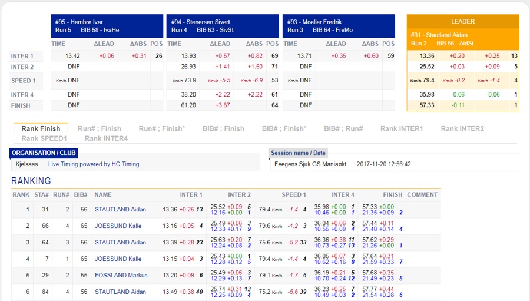Screen dimensions: 530x301
Task: Click the Kjelsaas club name
Action: tap(26, 164)
